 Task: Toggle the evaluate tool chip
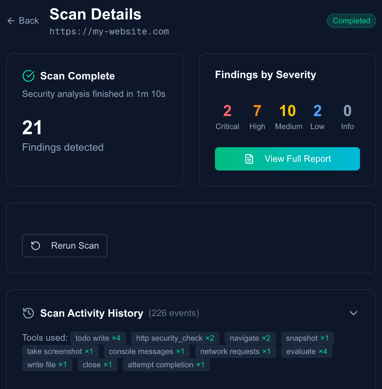(307, 351)
